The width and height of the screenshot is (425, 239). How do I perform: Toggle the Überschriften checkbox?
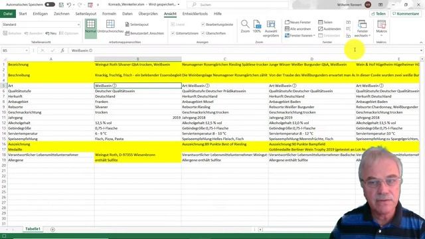coord(203,33)
